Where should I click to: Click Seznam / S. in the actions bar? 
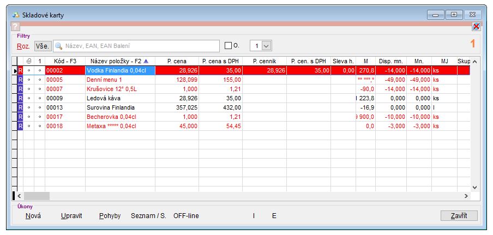click(148, 216)
